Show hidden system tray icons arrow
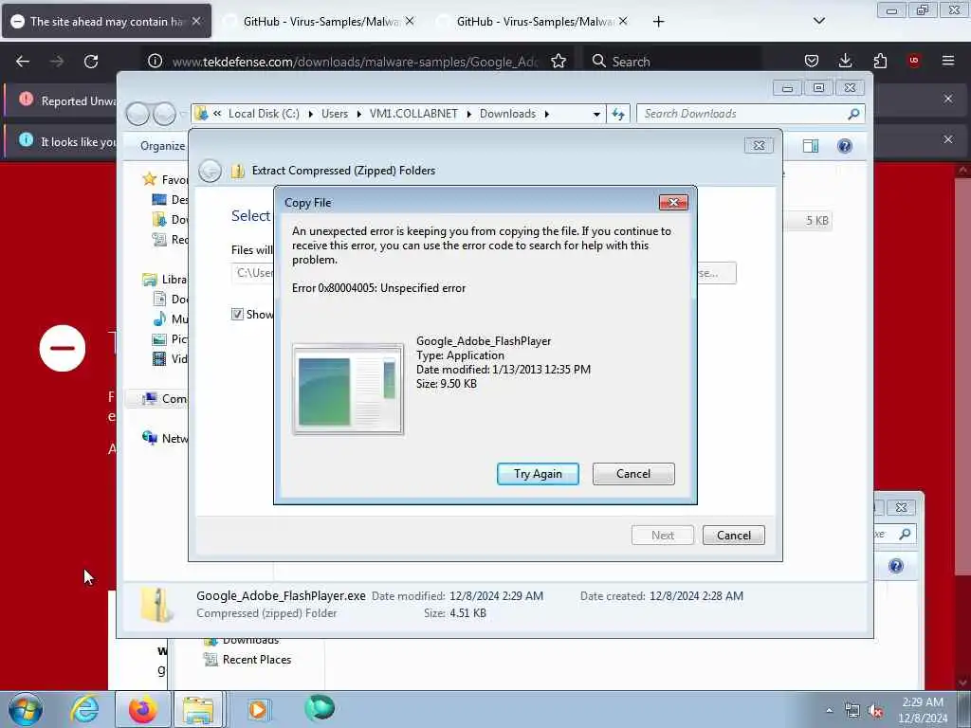The height and width of the screenshot is (728, 971). (x=829, y=710)
